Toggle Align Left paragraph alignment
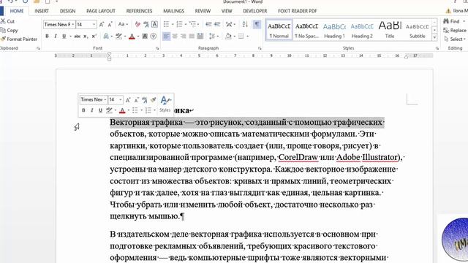This screenshot has width=468, height=263. click(166, 37)
